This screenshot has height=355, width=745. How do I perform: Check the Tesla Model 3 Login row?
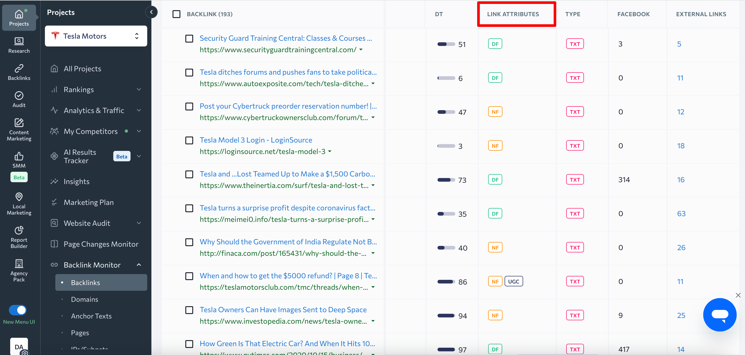189,140
